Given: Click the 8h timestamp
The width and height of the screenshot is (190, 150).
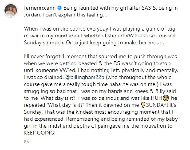Looking at the screenshot, I should coord(26,142).
